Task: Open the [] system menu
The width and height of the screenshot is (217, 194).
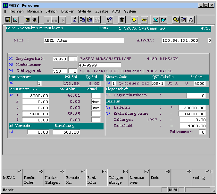Action: (x=5, y=12)
